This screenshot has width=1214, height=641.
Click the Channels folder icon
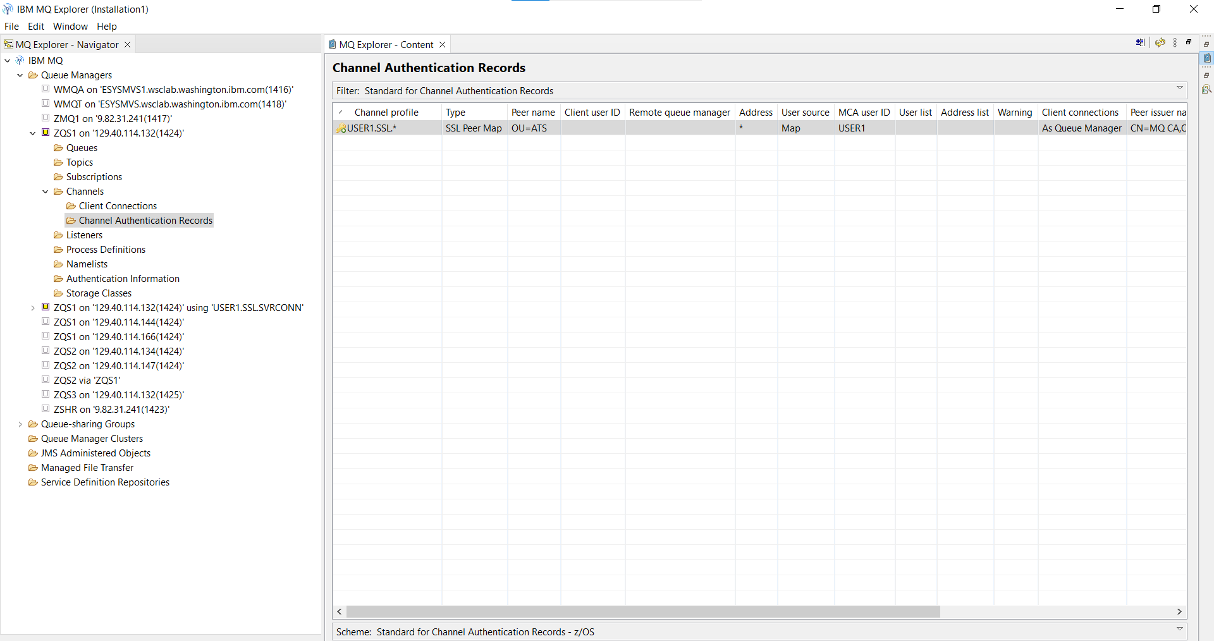coord(58,192)
